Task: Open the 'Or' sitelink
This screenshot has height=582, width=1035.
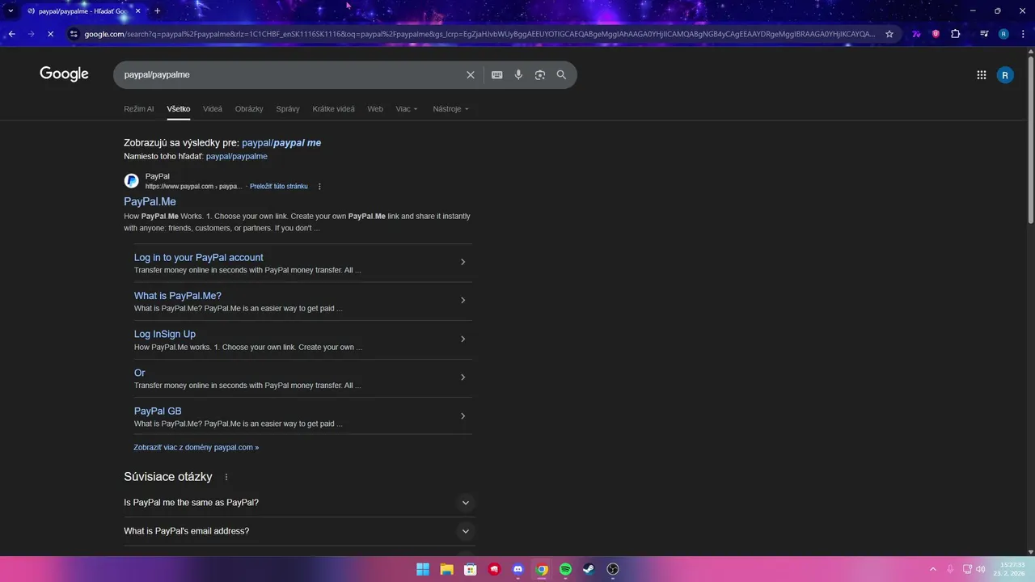Action: (x=139, y=373)
